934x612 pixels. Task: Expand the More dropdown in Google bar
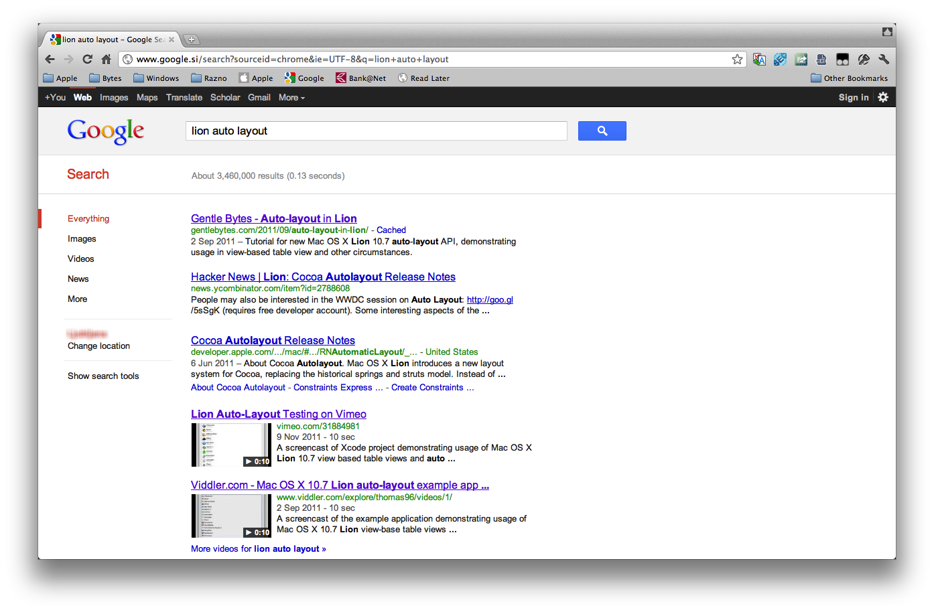[291, 98]
